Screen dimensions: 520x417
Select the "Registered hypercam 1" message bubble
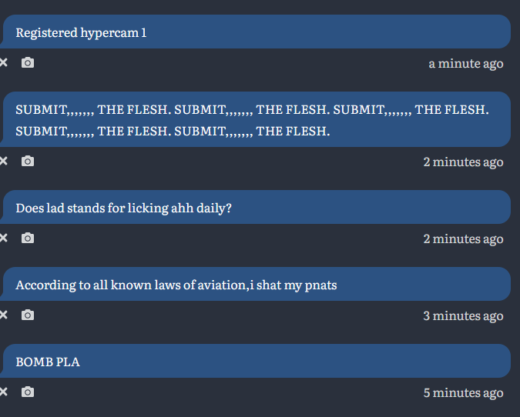point(256,32)
